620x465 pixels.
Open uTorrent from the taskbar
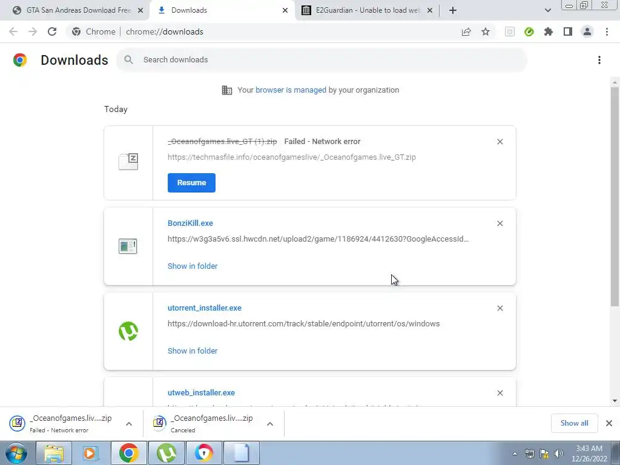pyautogui.click(x=167, y=453)
